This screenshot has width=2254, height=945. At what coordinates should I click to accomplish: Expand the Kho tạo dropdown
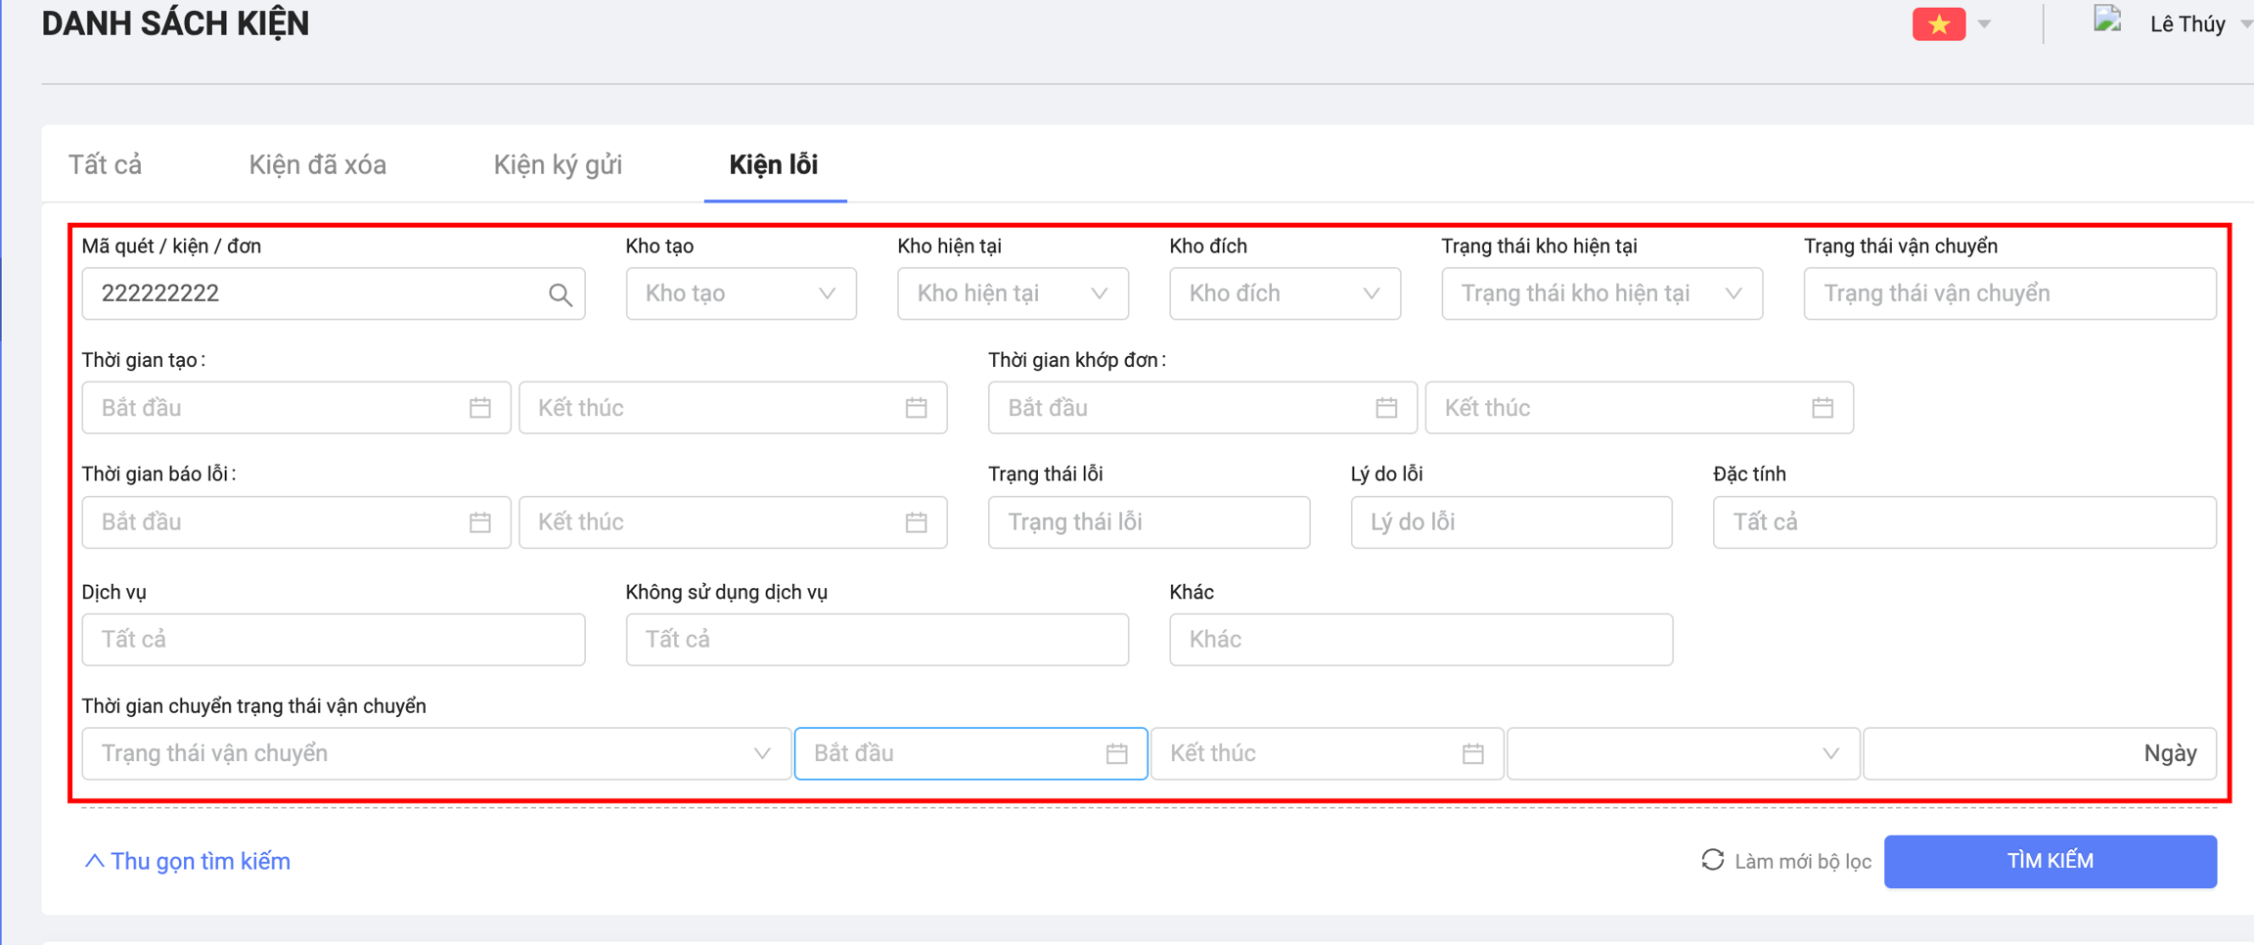741,293
